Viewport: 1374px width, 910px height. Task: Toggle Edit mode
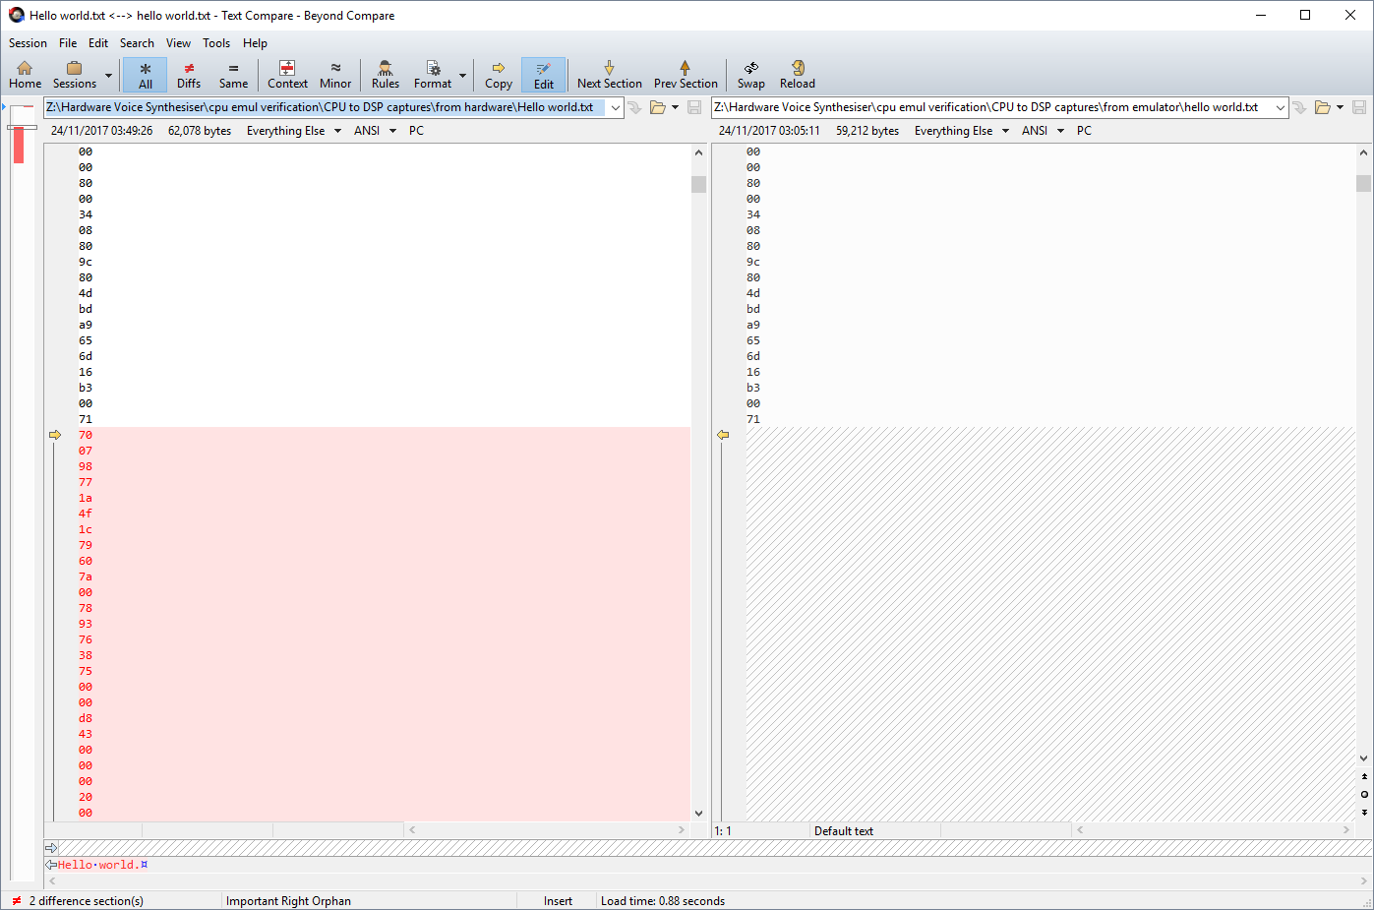click(x=544, y=75)
